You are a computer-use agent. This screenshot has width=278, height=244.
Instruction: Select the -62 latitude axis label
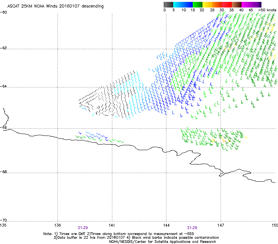pos(3,48)
